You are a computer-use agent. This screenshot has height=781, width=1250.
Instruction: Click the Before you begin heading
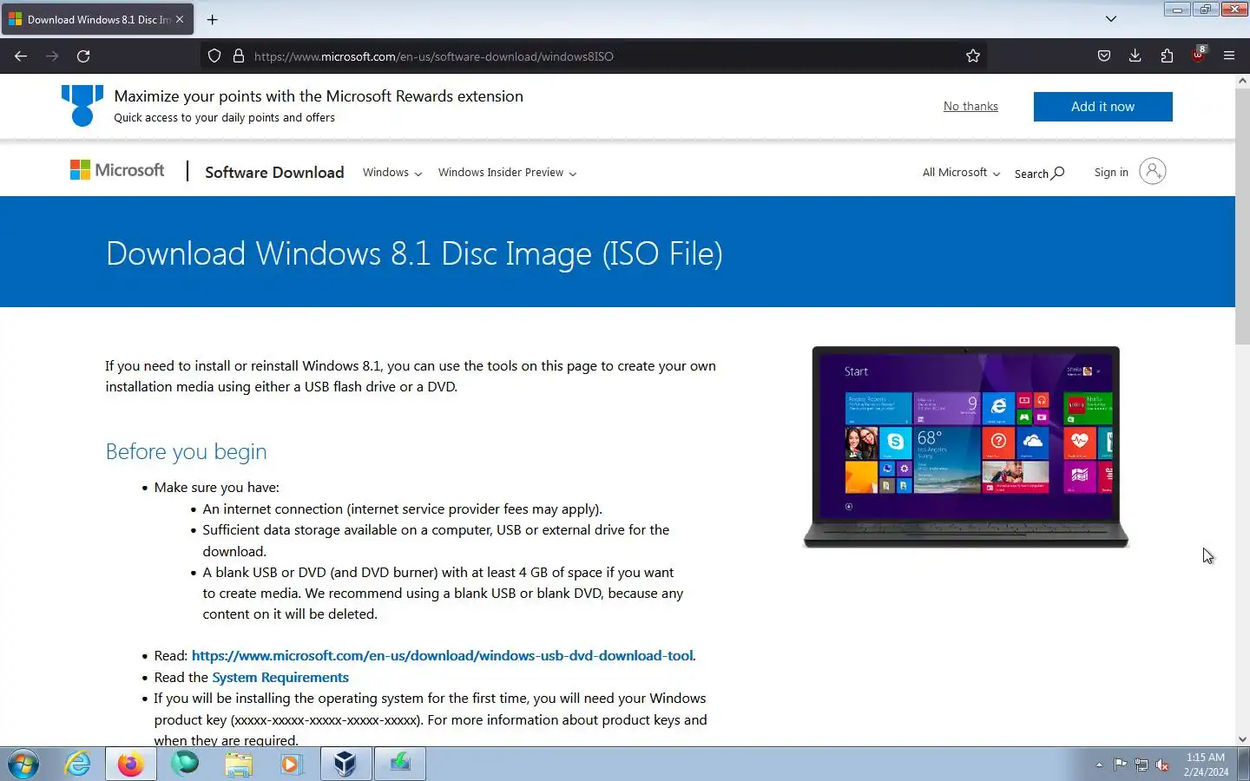click(x=186, y=451)
